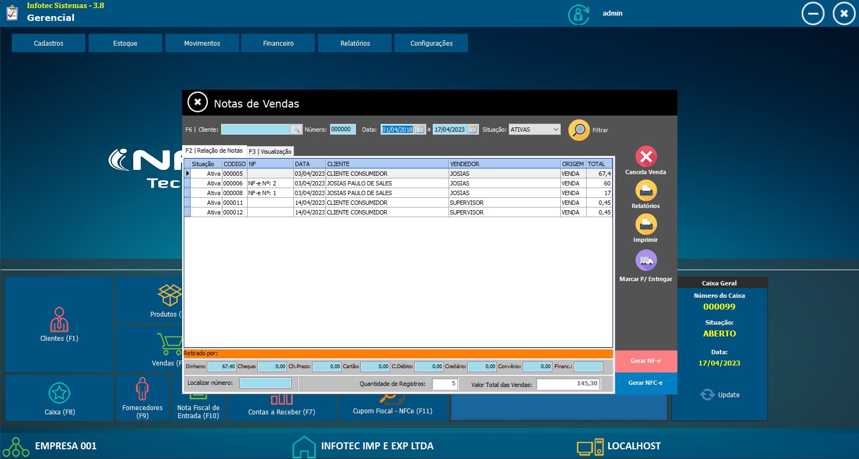
Task: Click the client search lookup icon
Action: [296, 130]
